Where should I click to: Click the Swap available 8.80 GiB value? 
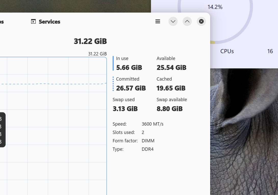[170, 109]
